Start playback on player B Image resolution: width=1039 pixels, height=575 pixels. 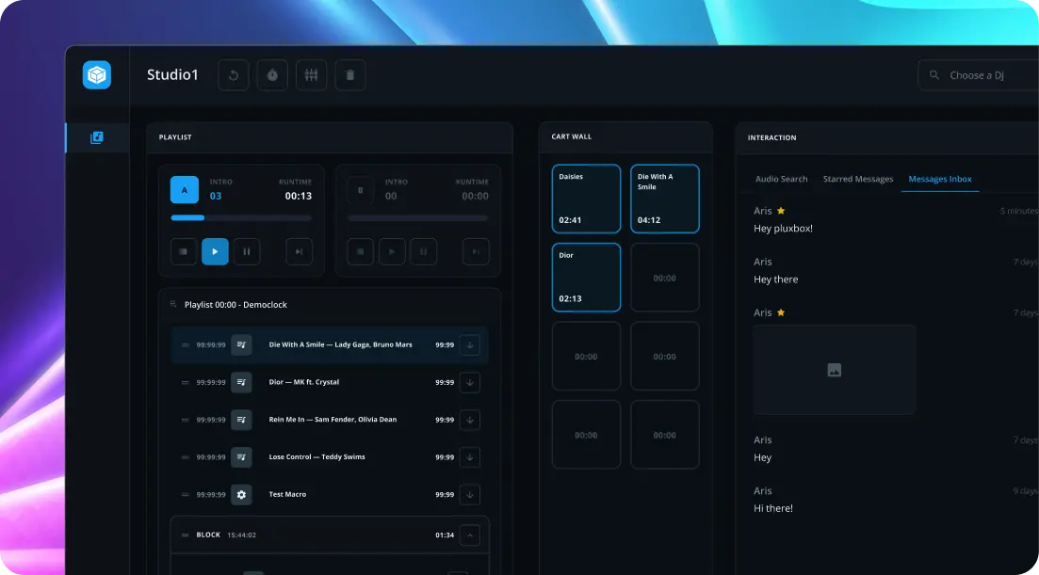(392, 251)
